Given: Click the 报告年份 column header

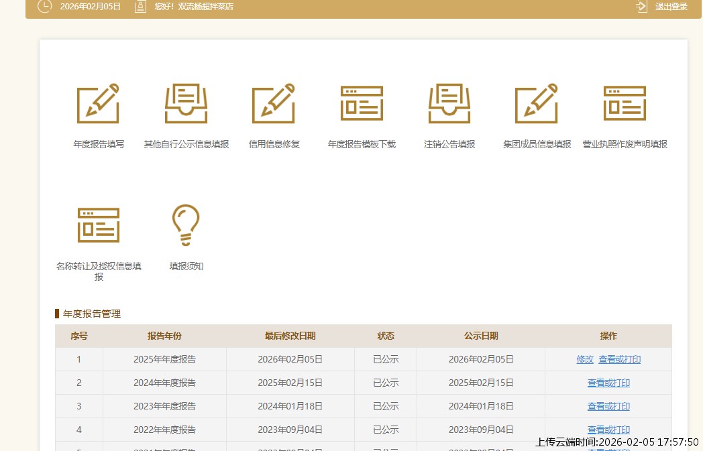Looking at the screenshot, I should coord(164,336).
